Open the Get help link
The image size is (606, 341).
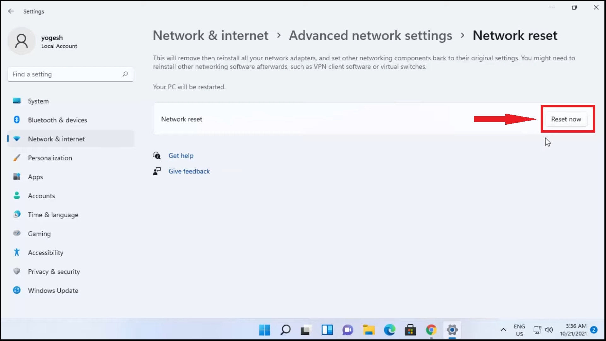pos(181,155)
